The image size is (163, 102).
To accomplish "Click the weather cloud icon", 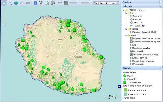I will (53, 3).
